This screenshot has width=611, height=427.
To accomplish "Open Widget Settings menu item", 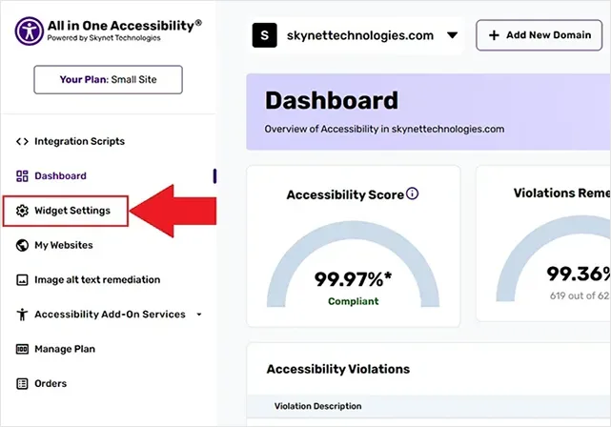I will [72, 211].
